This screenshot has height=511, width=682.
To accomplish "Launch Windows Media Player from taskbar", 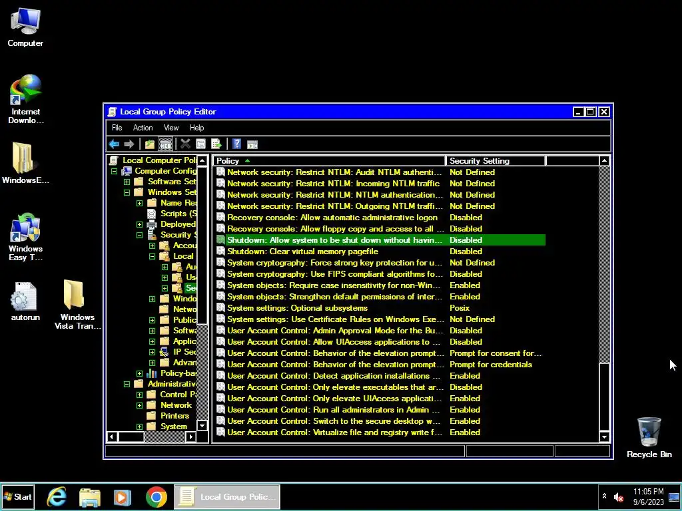I will click(x=123, y=496).
